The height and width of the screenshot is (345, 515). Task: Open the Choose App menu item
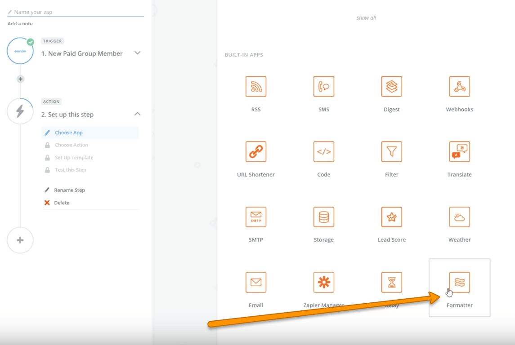tap(69, 133)
